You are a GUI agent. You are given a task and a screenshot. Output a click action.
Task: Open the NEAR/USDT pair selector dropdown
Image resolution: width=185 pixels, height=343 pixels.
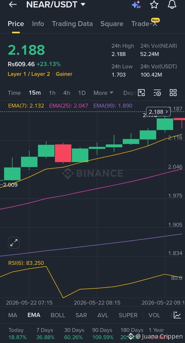coord(56,4)
